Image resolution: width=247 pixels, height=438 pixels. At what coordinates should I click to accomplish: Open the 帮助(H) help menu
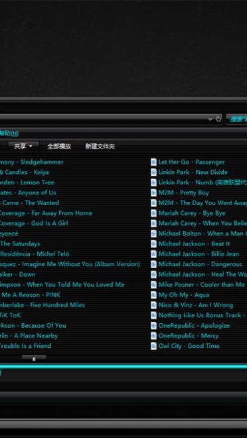(9, 133)
